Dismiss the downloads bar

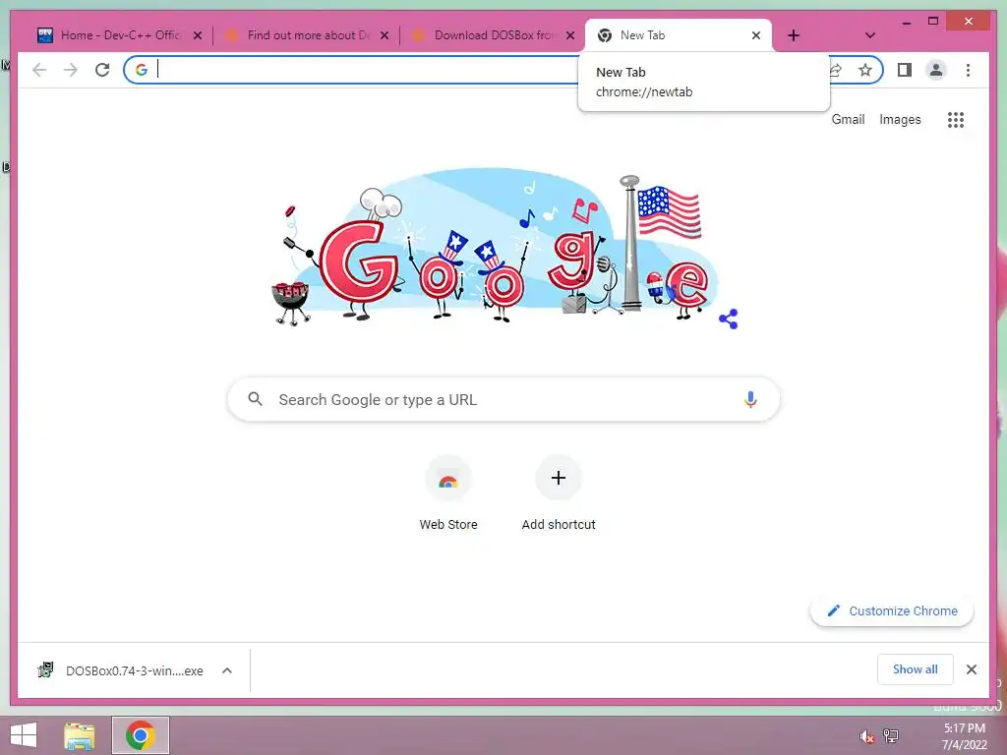[971, 669]
